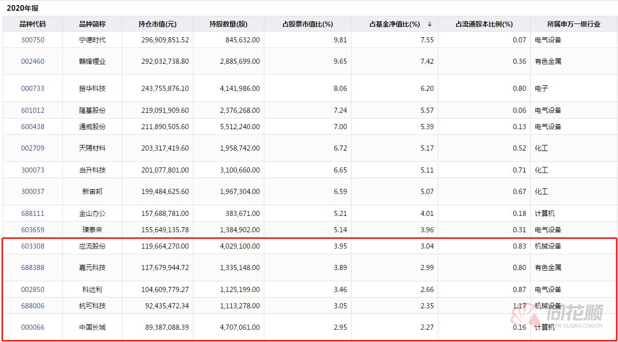Screen dimensions: 618x342
Task: Select the 2020年报 heading text
Action: click(x=22, y=8)
